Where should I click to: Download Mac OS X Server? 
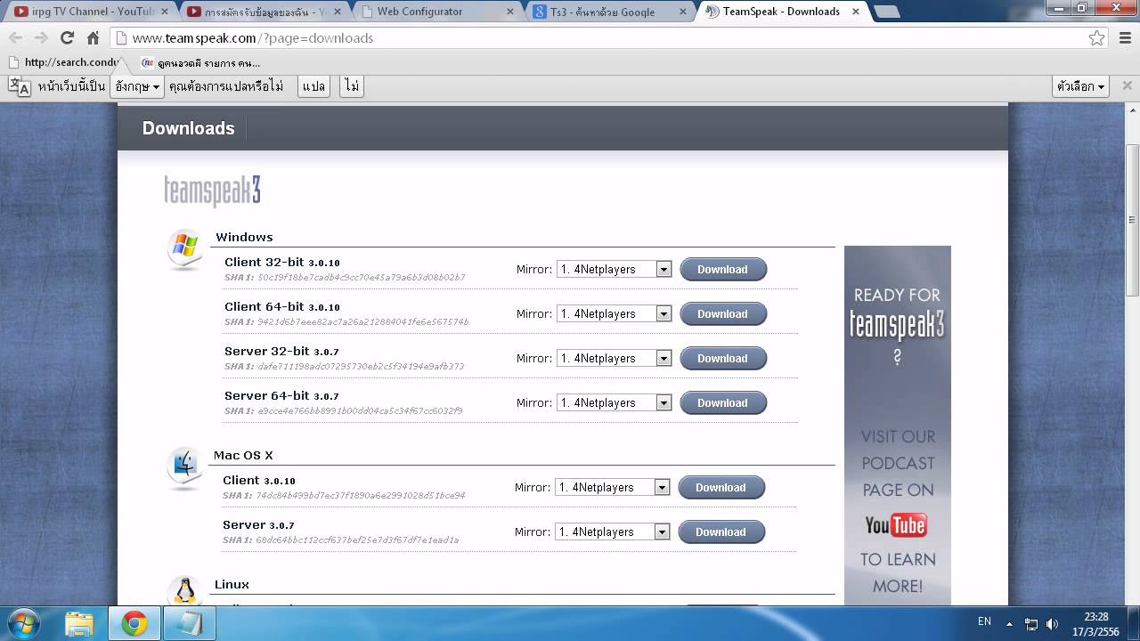click(721, 532)
